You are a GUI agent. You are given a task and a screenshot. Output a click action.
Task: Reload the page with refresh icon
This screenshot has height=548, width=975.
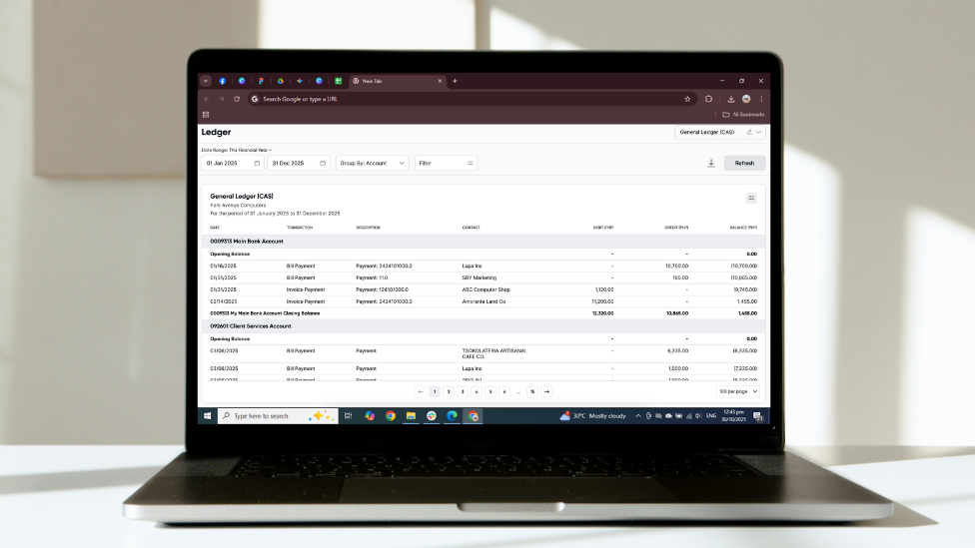[237, 99]
